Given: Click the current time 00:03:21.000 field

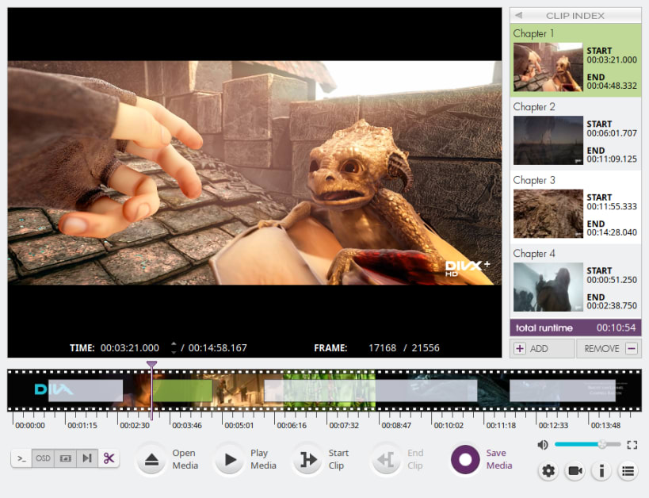Looking at the screenshot, I should point(129,348).
